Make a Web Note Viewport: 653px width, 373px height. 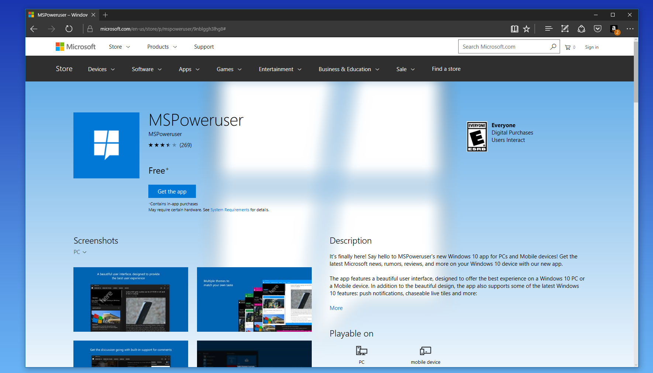[565, 29]
